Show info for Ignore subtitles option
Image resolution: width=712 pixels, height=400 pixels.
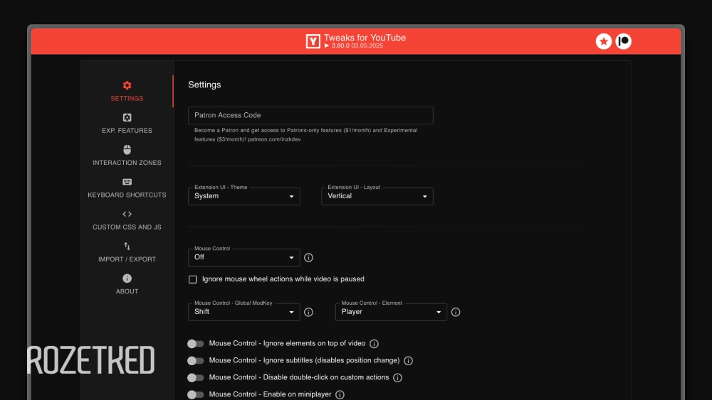[408, 361]
